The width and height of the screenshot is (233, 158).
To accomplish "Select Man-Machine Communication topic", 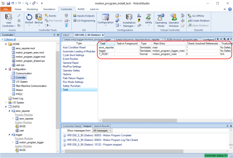I will (x=29, y=86).
